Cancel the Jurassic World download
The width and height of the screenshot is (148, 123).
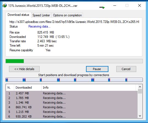click(x=126, y=69)
